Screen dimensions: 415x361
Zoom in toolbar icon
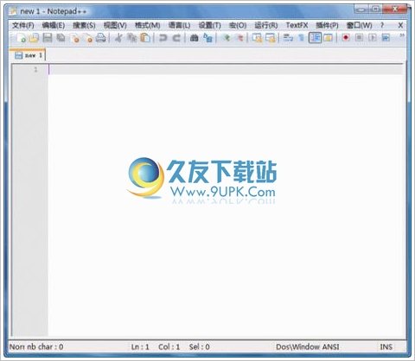(x=227, y=38)
